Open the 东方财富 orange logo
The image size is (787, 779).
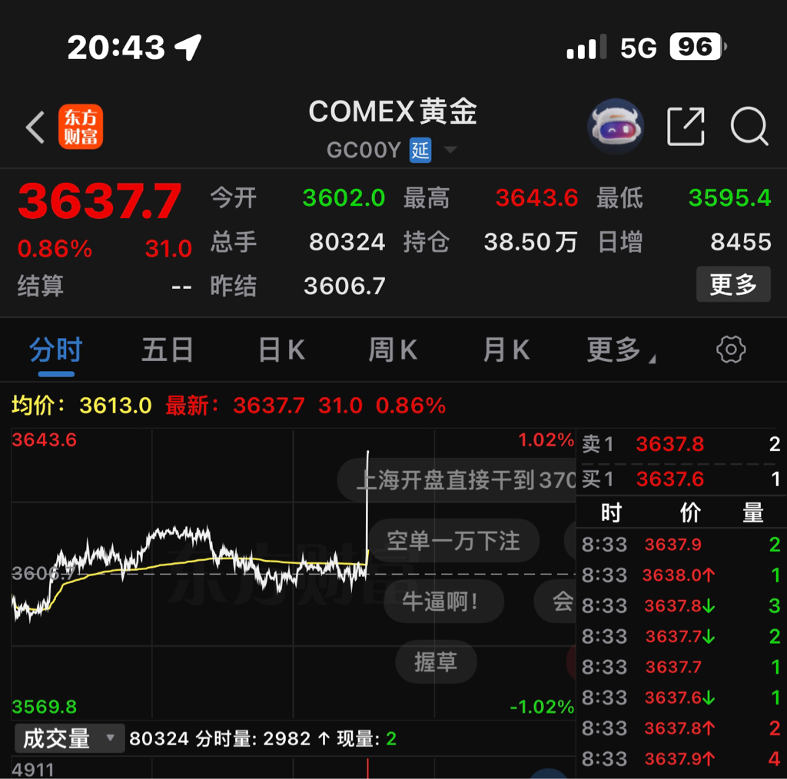pyautogui.click(x=80, y=127)
